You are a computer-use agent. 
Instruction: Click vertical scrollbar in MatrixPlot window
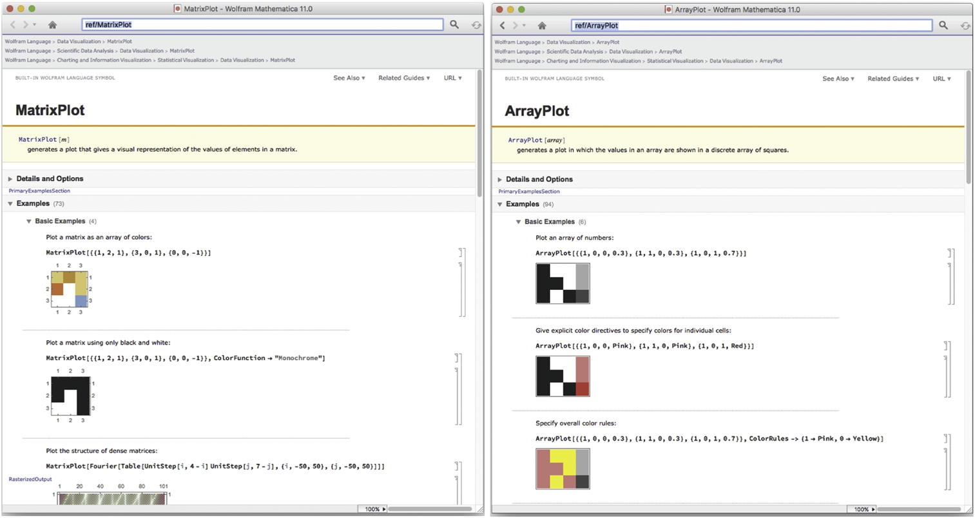tap(479, 132)
